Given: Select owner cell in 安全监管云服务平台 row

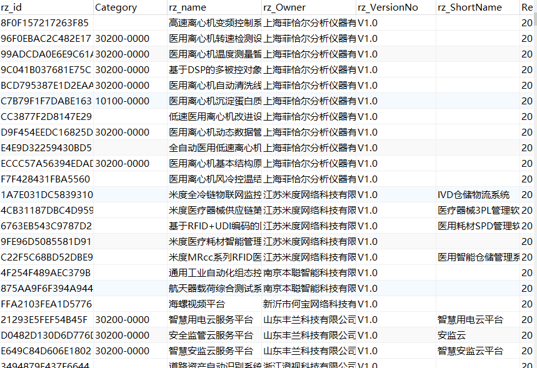Looking at the screenshot, I should [309, 336].
